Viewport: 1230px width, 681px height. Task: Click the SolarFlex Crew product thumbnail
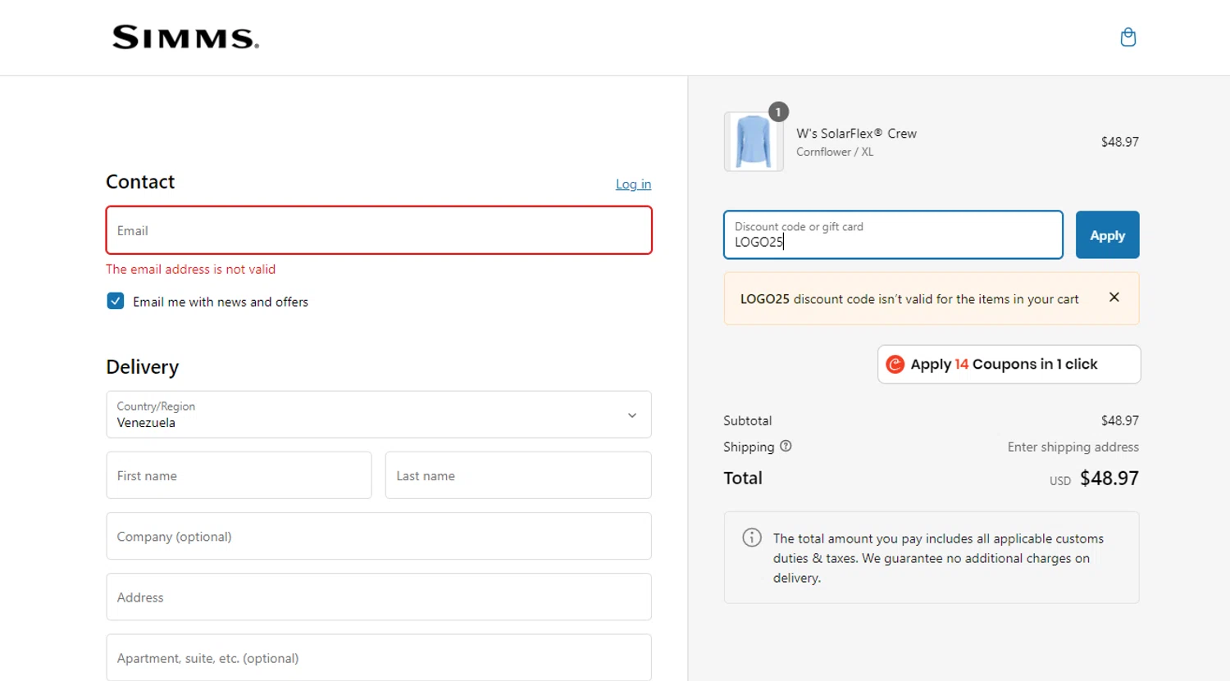pos(753,142)
